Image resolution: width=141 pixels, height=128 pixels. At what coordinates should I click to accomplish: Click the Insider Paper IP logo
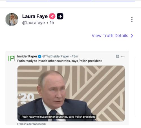[x=11, y=58]
